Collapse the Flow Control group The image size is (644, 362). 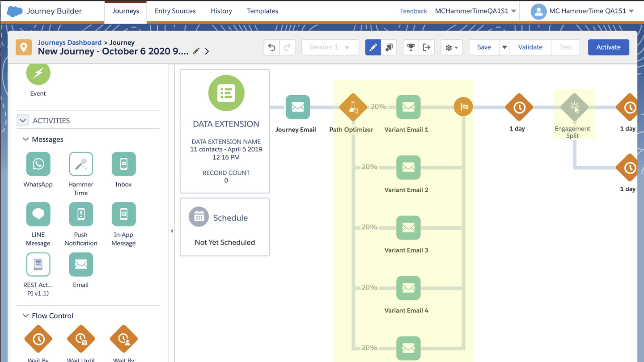point(25,316)
